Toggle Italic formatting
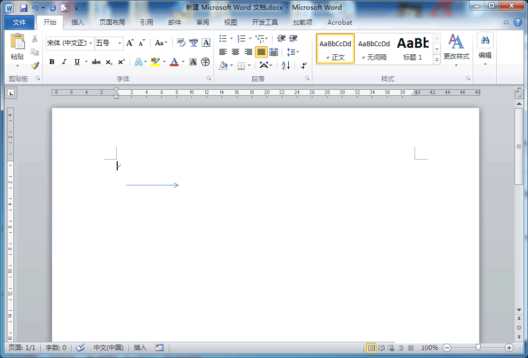The width and height of the screenshot is (528, 358). pyautogui.click(x=64, y=62)
